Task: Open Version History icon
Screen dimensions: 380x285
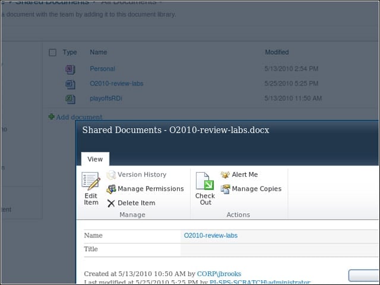Action: click(111, 175)
